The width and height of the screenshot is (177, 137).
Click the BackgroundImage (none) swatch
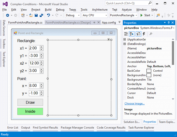click(x=149, y=75)
